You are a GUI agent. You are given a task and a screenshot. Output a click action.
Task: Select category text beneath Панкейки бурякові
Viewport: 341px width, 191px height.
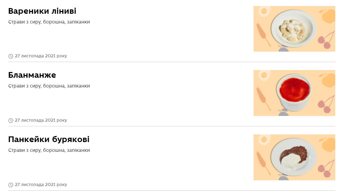coord(49,150)
